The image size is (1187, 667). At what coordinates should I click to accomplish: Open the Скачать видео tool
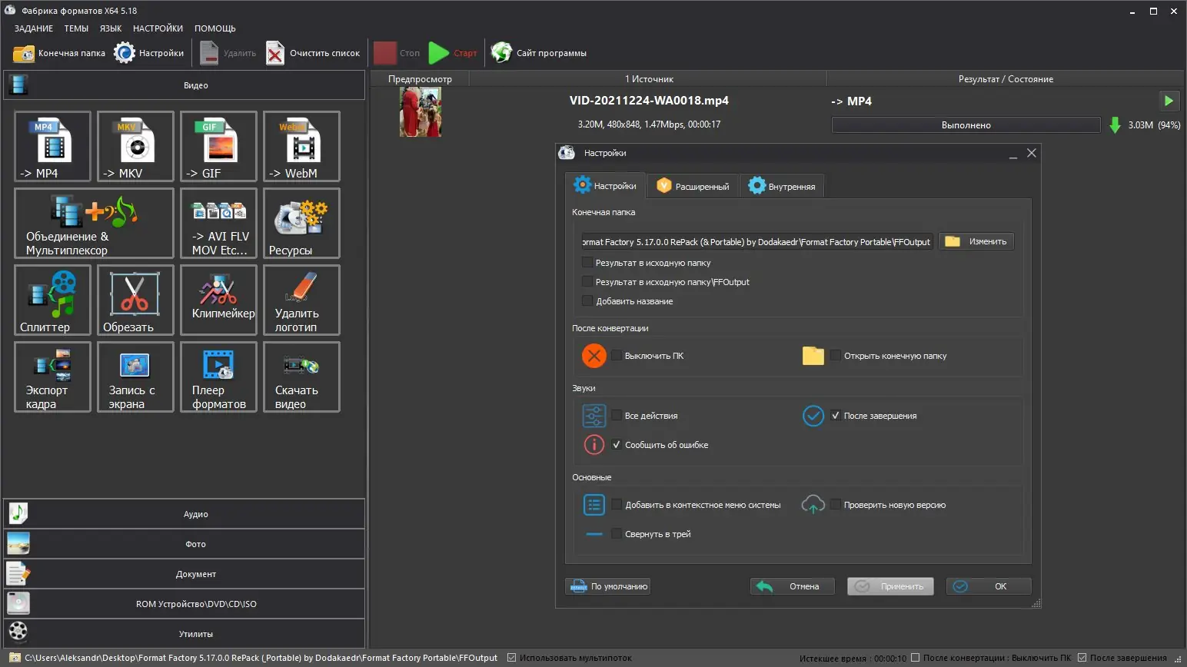pos(301,377)
